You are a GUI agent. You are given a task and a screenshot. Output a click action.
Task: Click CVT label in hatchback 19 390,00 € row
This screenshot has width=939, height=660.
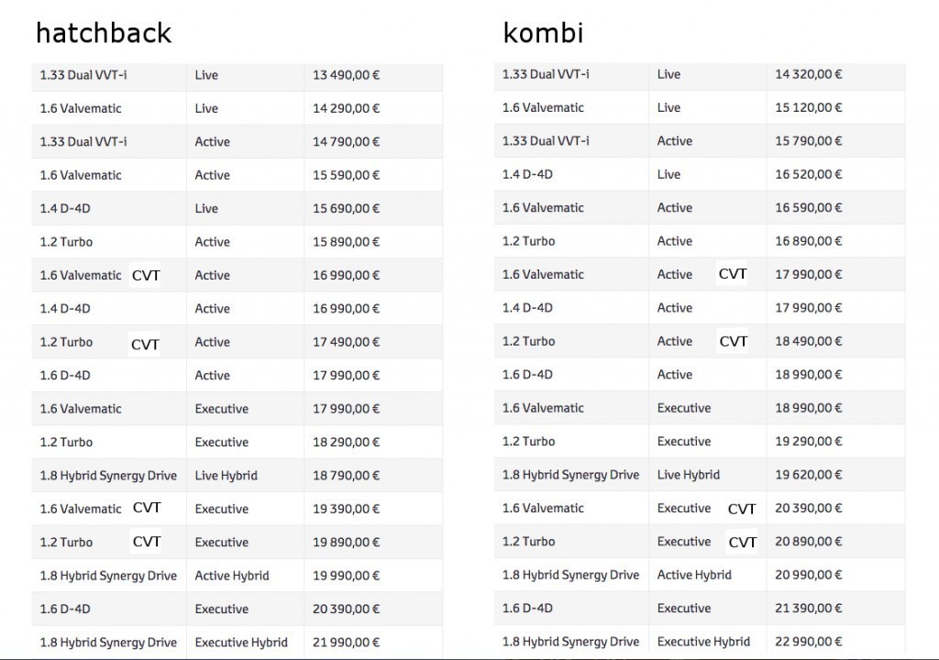pos(147,508)
